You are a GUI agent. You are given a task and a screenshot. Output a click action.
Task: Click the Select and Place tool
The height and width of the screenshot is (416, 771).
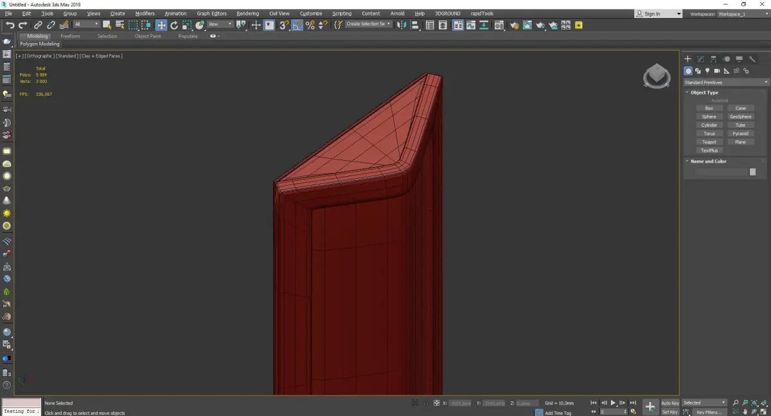tap(200, 25)
